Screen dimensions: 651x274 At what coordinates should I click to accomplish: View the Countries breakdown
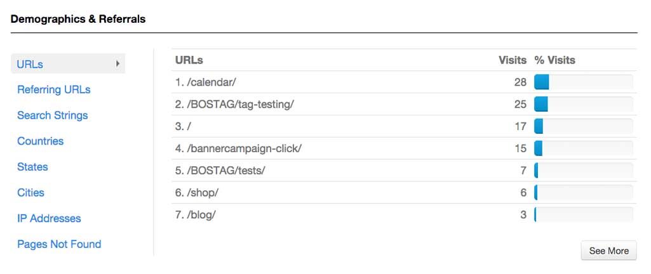pos(40,141)
